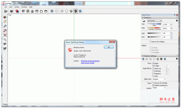Uncheck the Profiles checkbox
181x108 pixels.
pyautogui.click(x=153, y=66)
